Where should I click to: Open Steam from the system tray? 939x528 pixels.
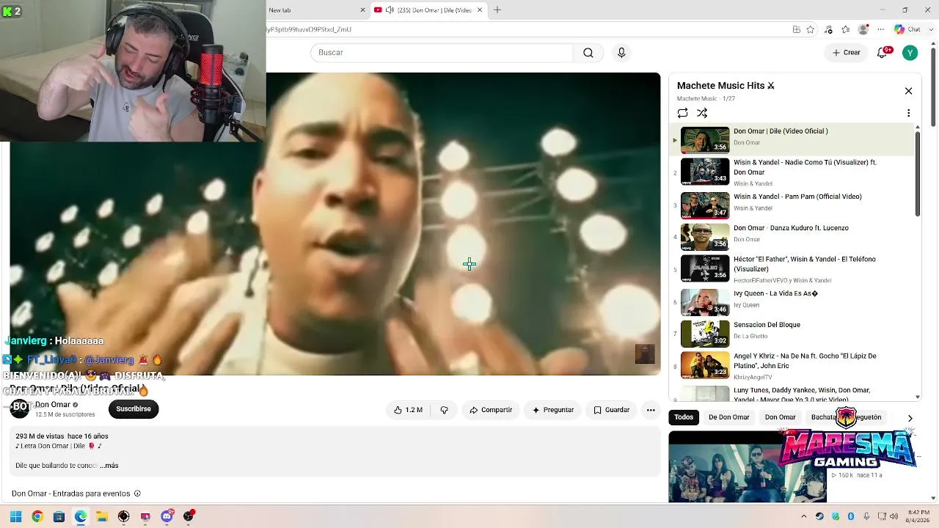coord(819,516)
